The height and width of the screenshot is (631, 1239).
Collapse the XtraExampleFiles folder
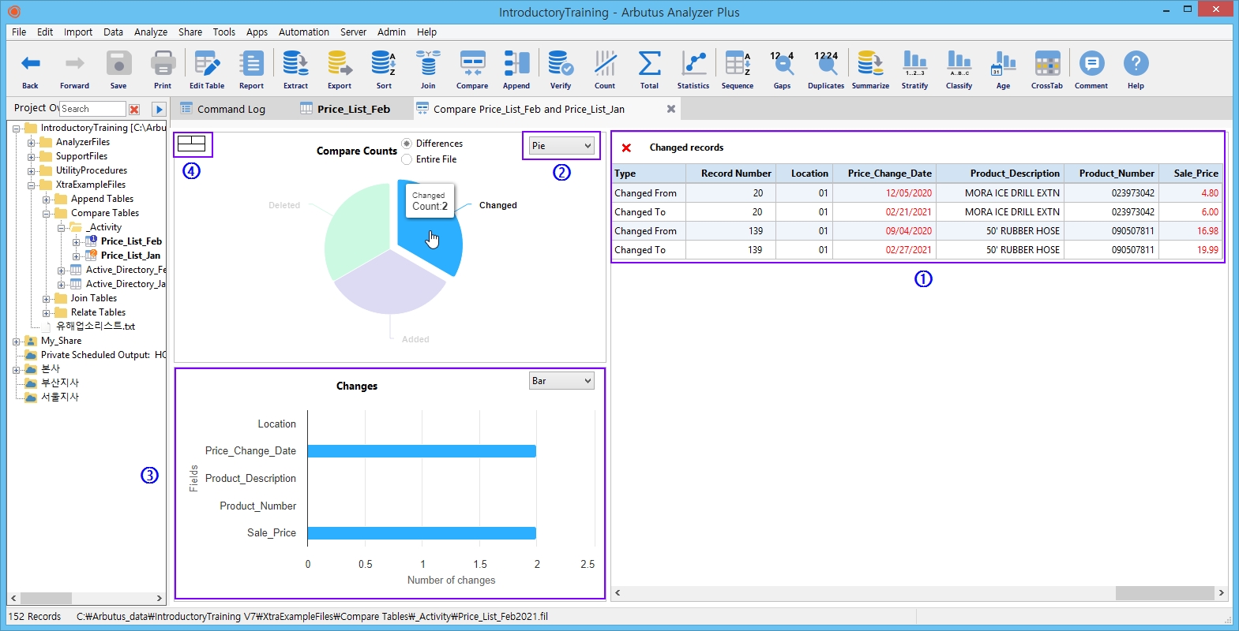32,185
